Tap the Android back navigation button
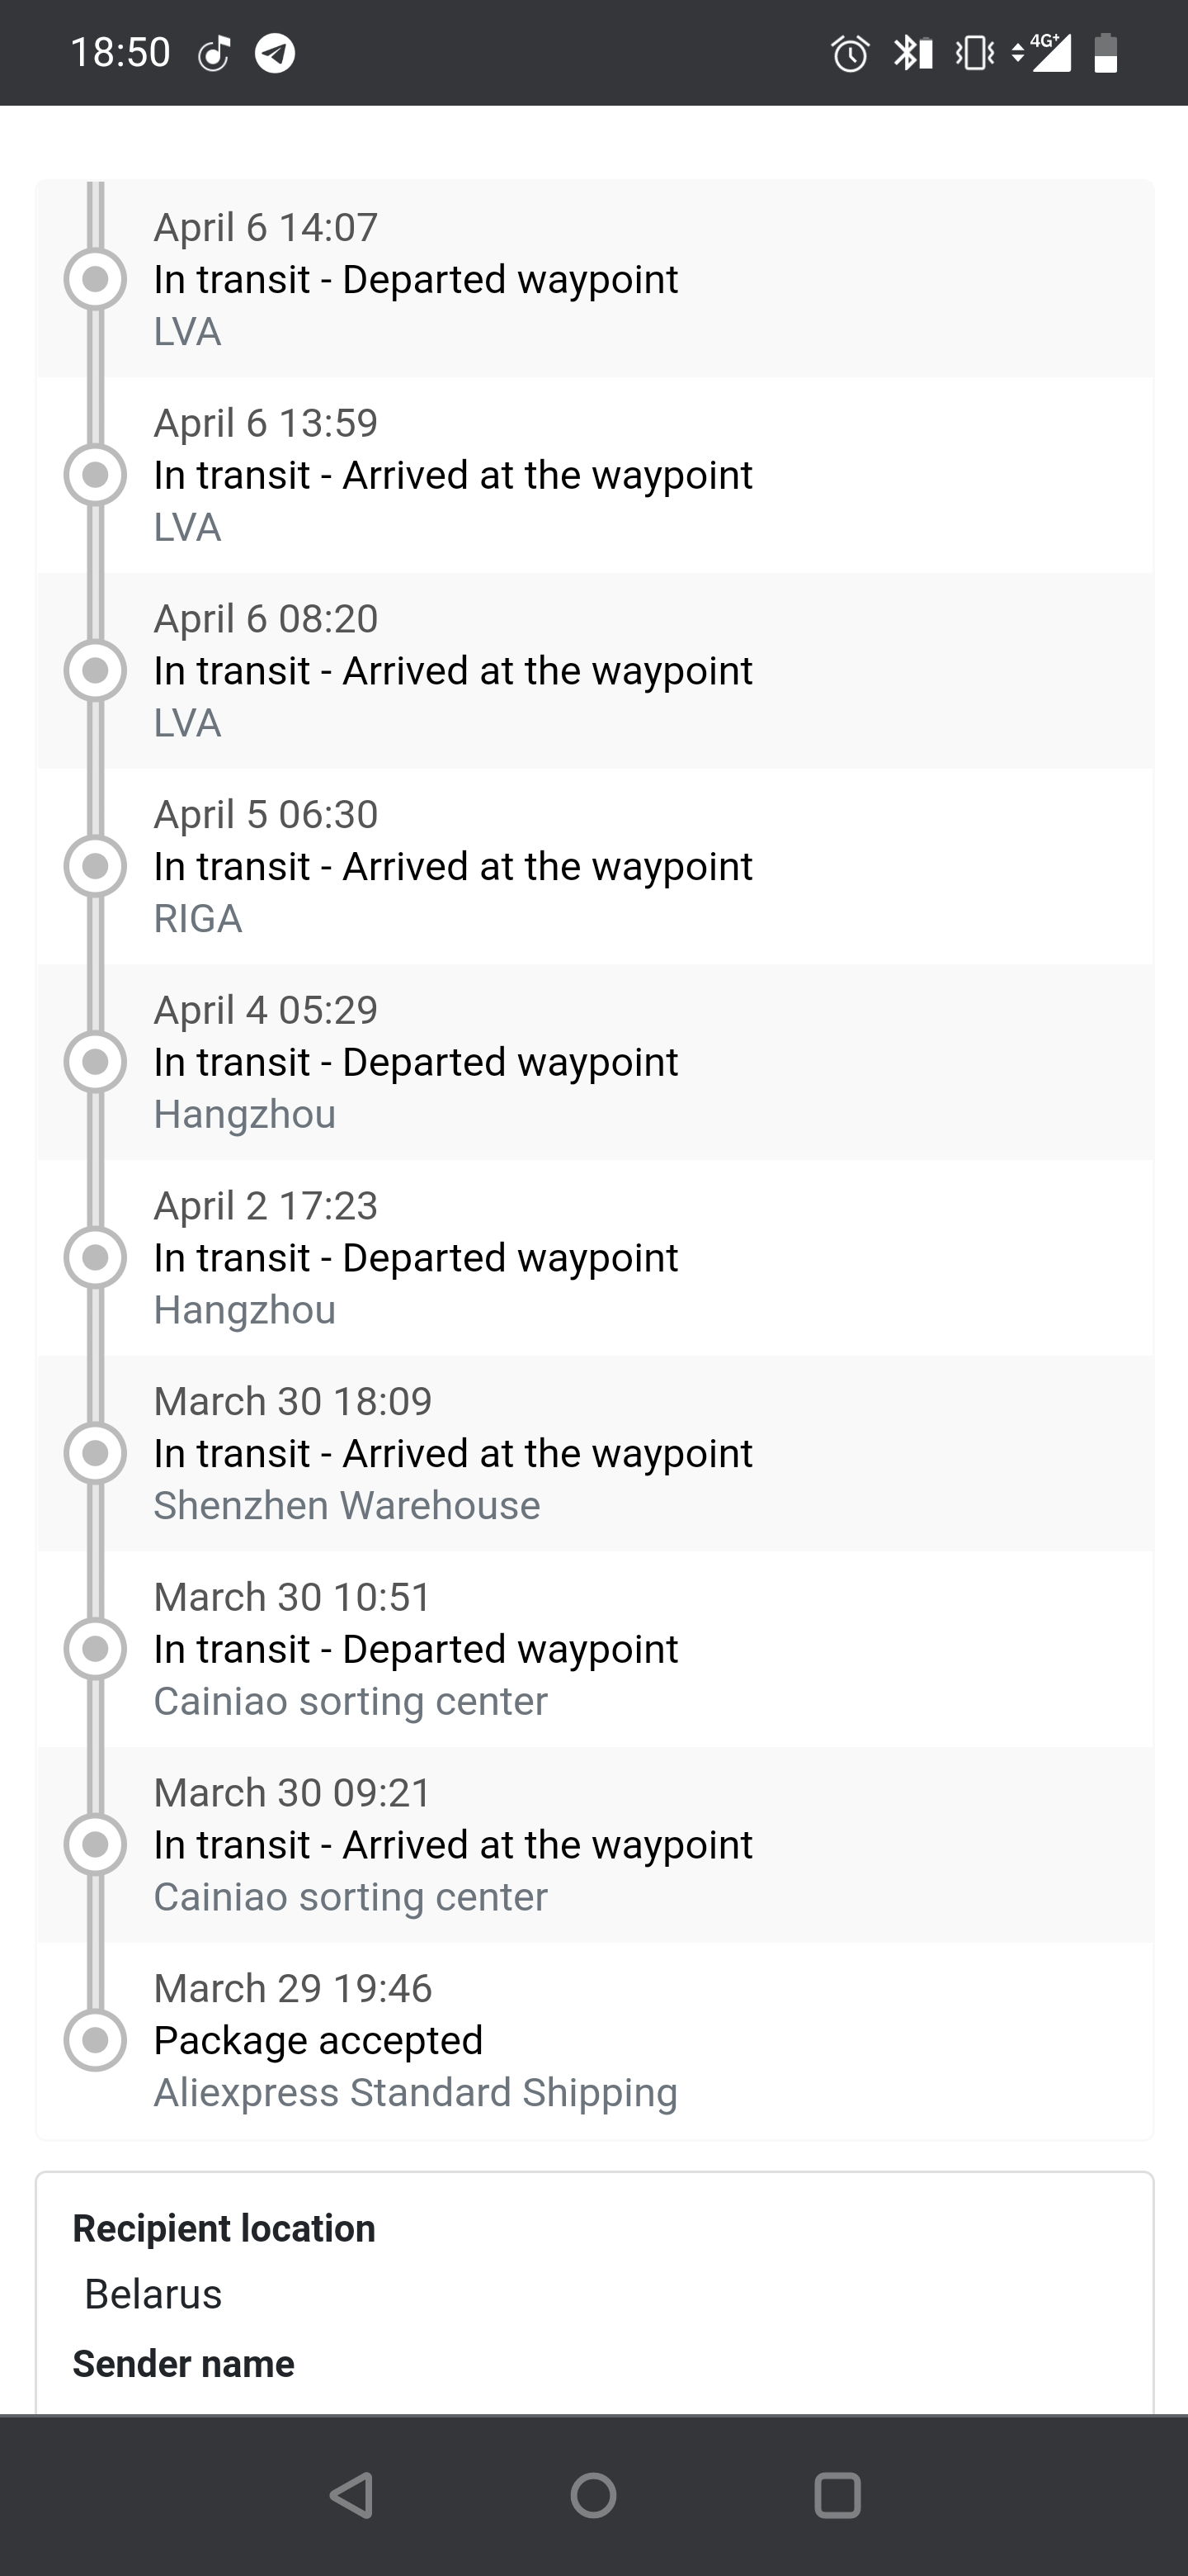Screen dimensions: 1188x2576 tap(353, 2495)
